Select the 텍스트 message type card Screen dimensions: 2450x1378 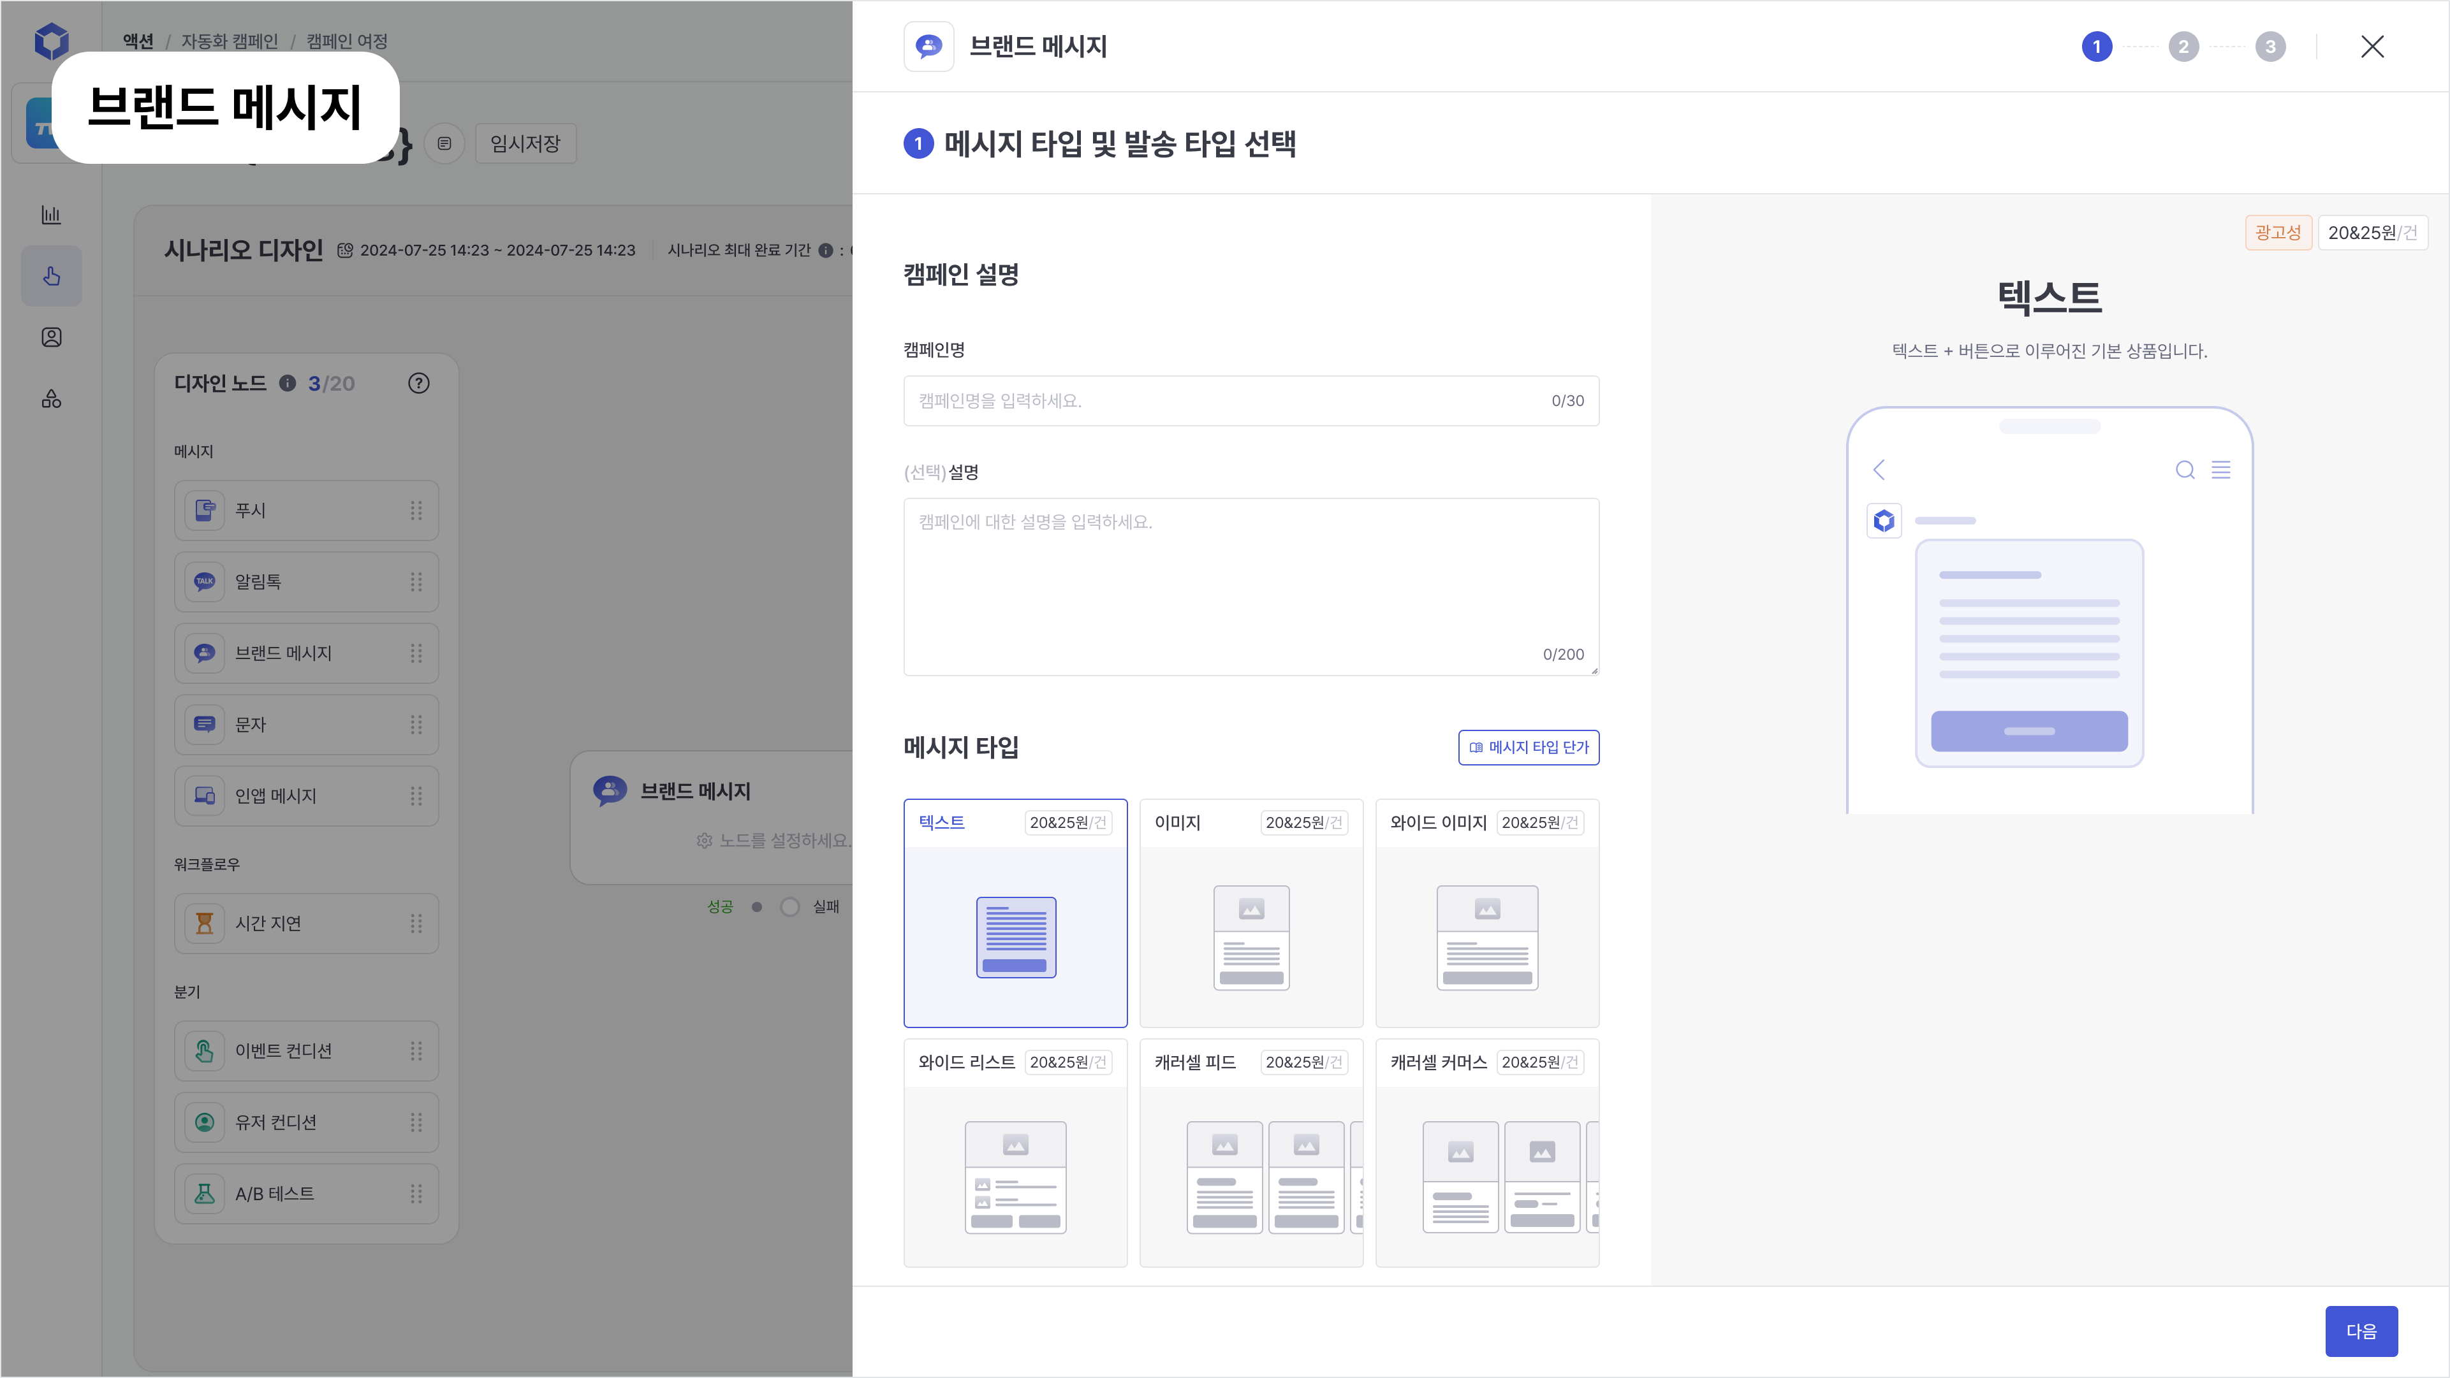(1015, 912)
